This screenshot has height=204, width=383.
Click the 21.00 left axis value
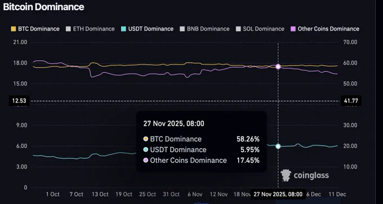(20, 42)
